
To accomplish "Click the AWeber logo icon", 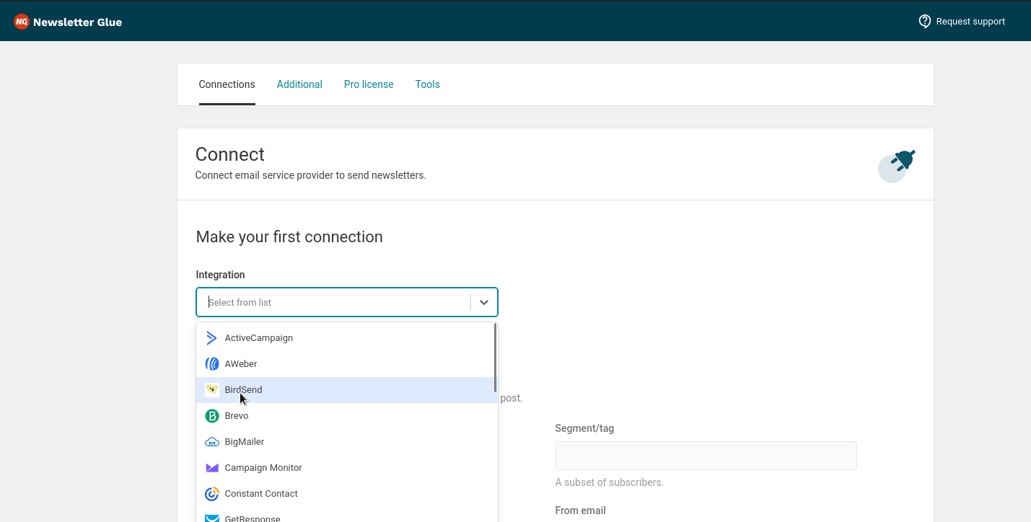I will point(211,364).
